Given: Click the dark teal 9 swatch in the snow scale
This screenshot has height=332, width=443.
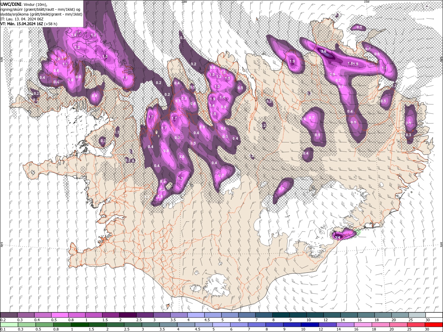Looking at the screenshot, I should click(x=298, y=315).
